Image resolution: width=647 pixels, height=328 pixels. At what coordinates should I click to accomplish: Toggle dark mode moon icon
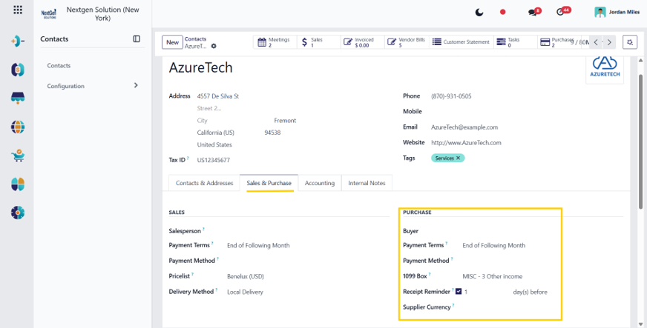point(479,13)
